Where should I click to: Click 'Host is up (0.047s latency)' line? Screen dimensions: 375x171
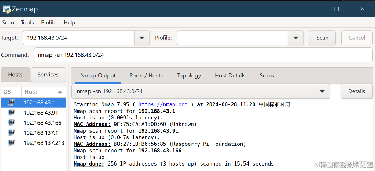(x=117, y=137)
